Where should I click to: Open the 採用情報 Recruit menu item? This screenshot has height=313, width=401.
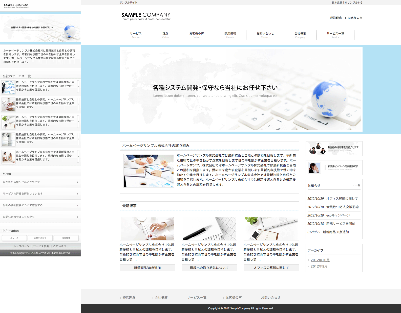coord(230,35)
